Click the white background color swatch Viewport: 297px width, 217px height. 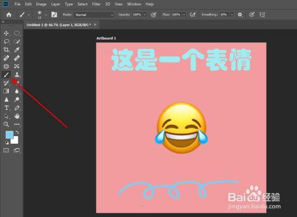click(x=15, y=141)
